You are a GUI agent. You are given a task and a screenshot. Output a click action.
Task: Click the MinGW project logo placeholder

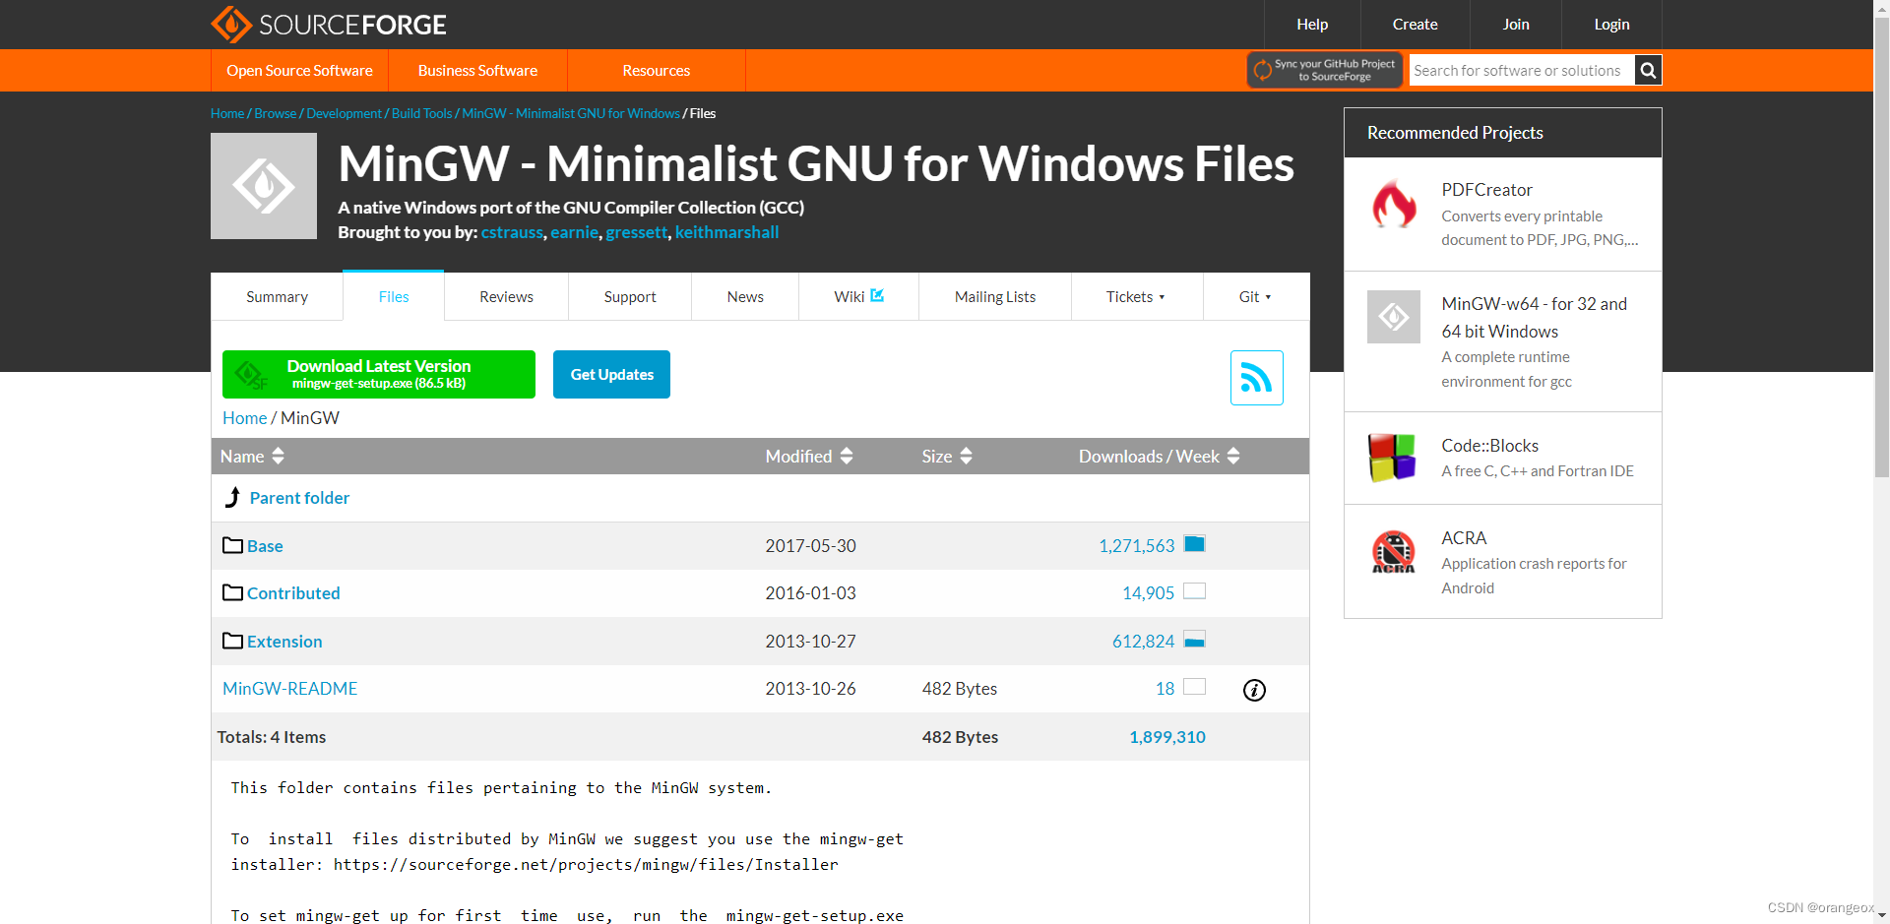click(264, 186)
